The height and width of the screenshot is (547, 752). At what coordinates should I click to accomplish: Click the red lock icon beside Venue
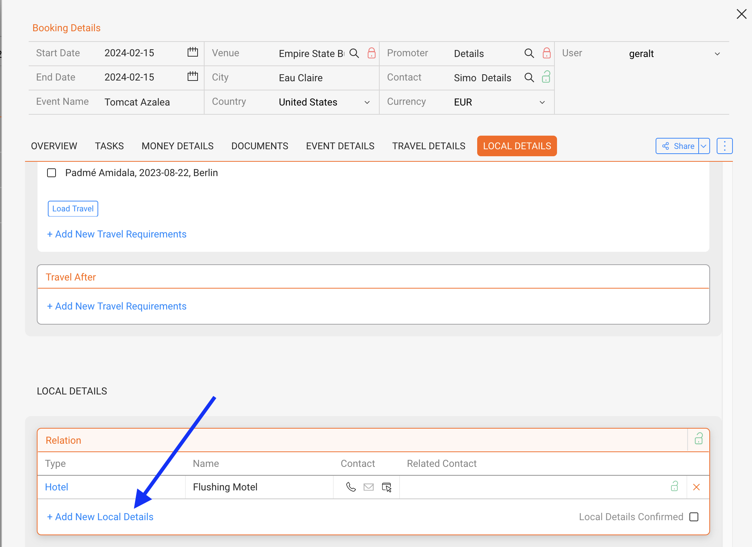coord(372,53)
